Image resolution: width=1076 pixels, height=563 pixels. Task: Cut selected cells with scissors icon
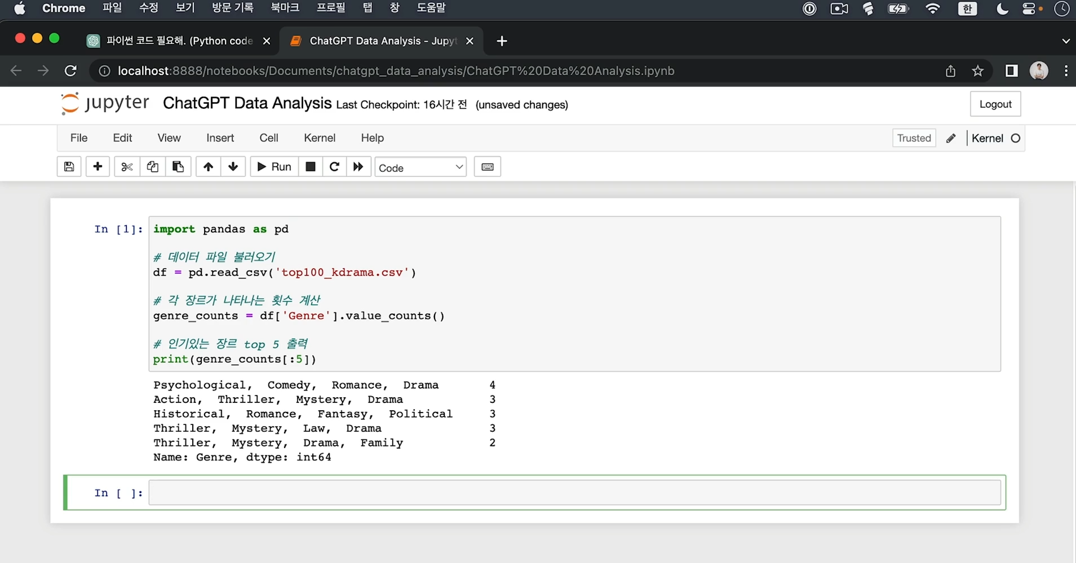pyautogui.click(x=127, y=167)
